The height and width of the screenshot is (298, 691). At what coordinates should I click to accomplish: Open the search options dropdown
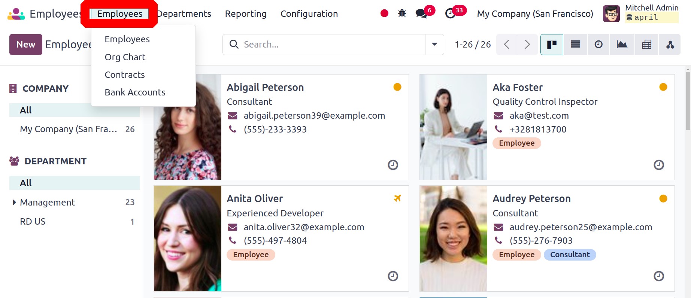click(x=434, y=45)
